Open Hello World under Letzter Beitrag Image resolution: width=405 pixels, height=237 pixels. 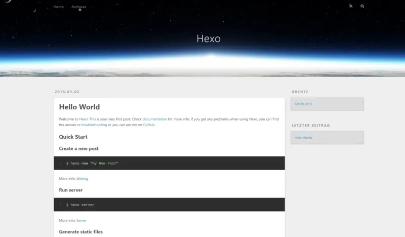click(303, 138)
